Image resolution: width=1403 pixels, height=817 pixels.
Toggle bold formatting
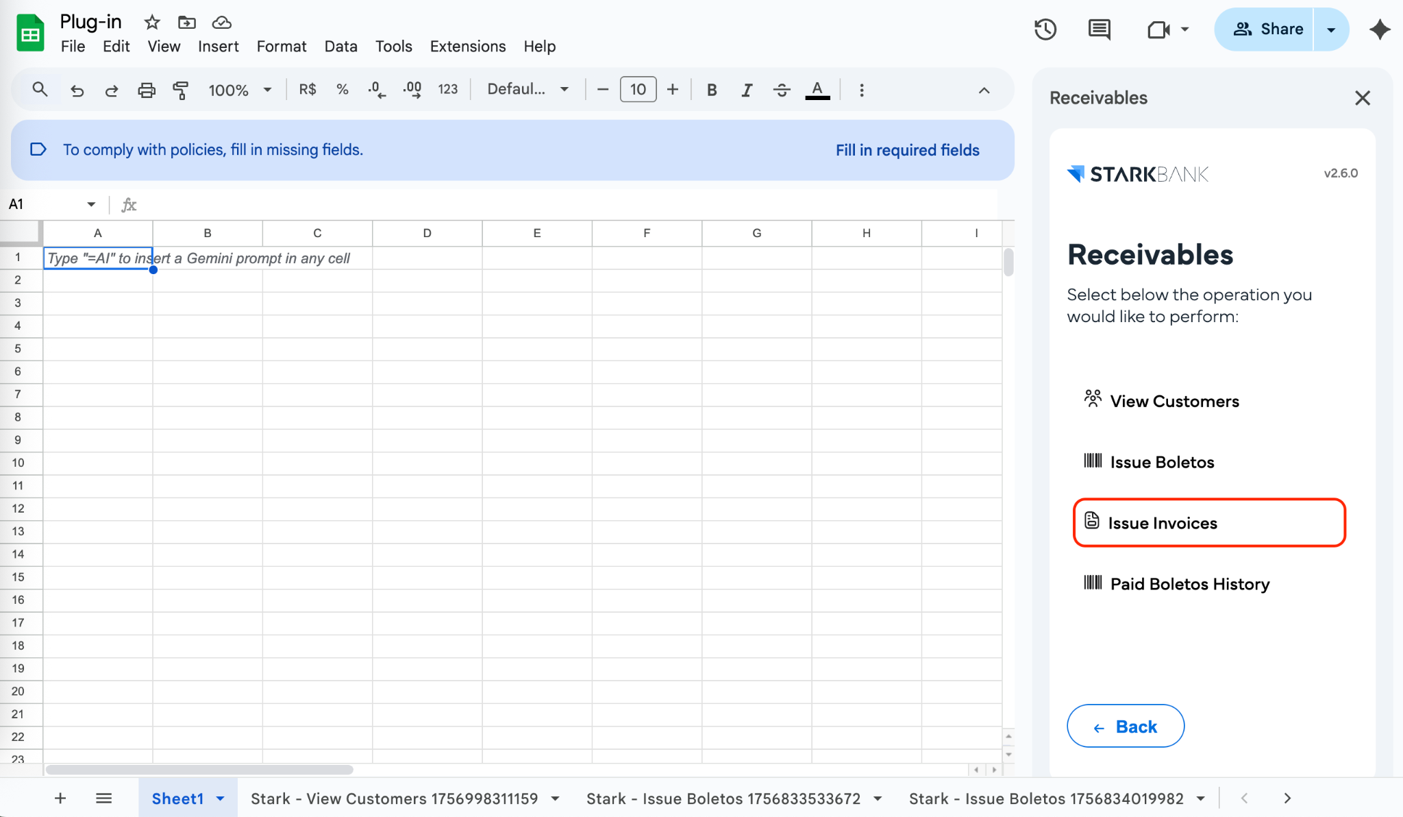(712, 90)
